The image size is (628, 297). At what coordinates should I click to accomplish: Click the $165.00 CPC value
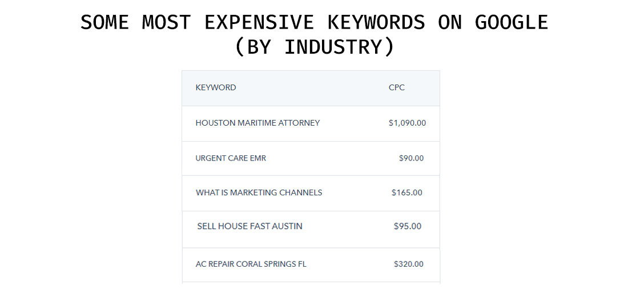point(407,192)
